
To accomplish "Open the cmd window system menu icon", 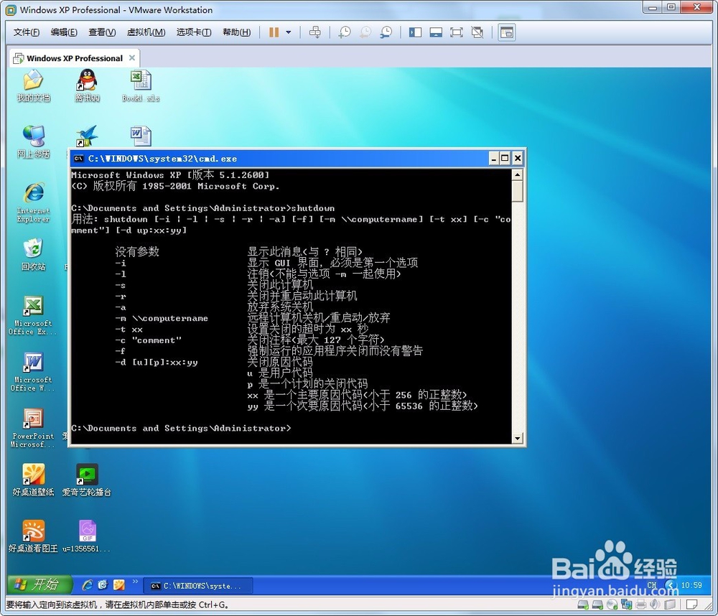I will point(79,159).
